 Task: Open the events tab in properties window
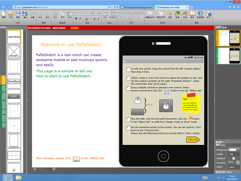click(x=223, y=145)
